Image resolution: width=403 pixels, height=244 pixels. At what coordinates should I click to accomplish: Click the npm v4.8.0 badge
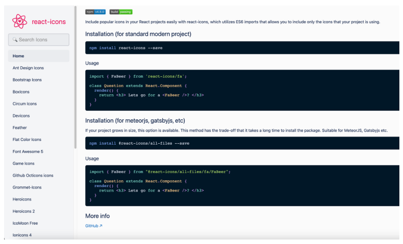click(x=96, y=12)
